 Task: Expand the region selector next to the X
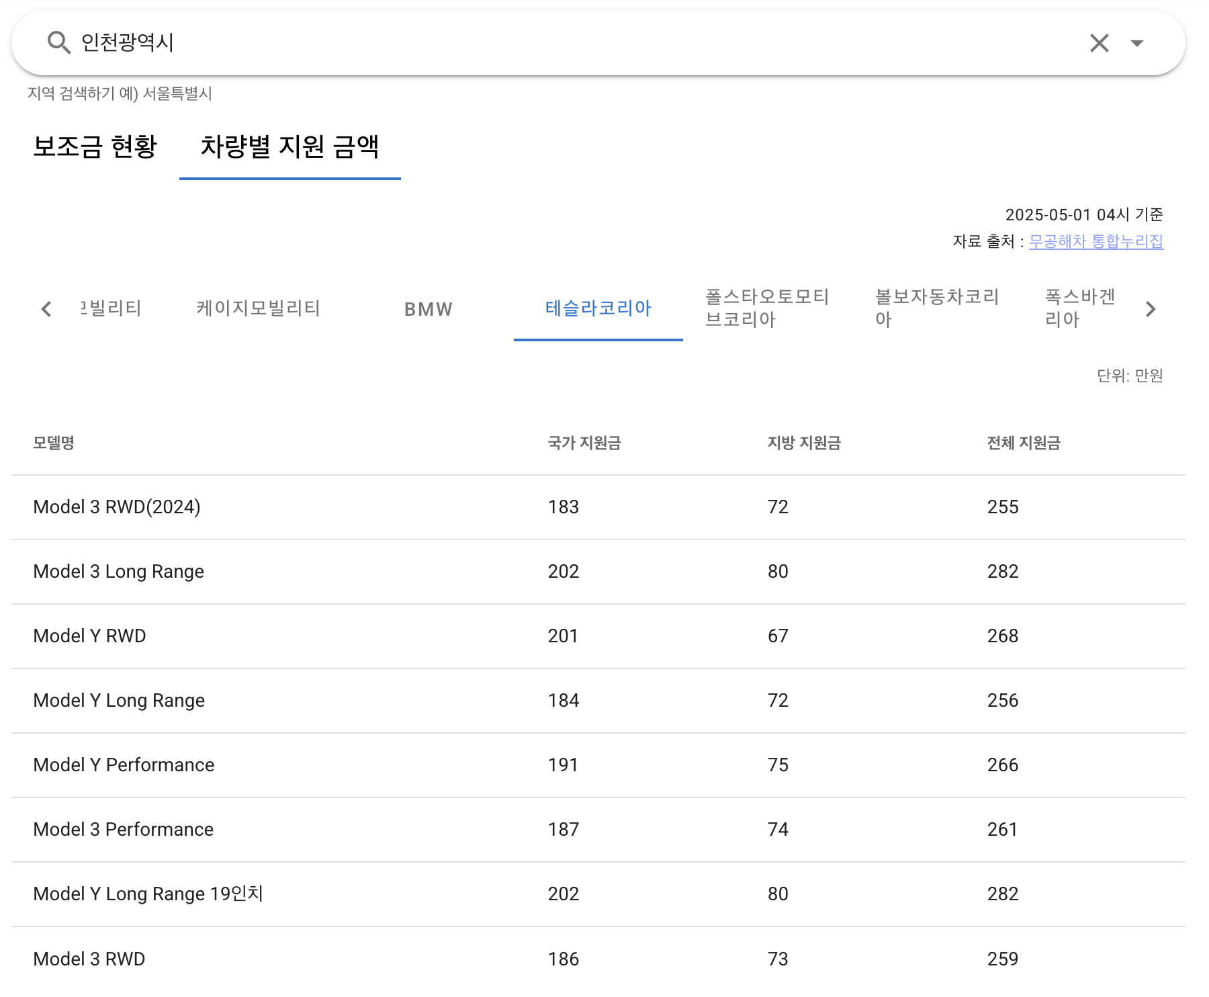coord(1136,43)
